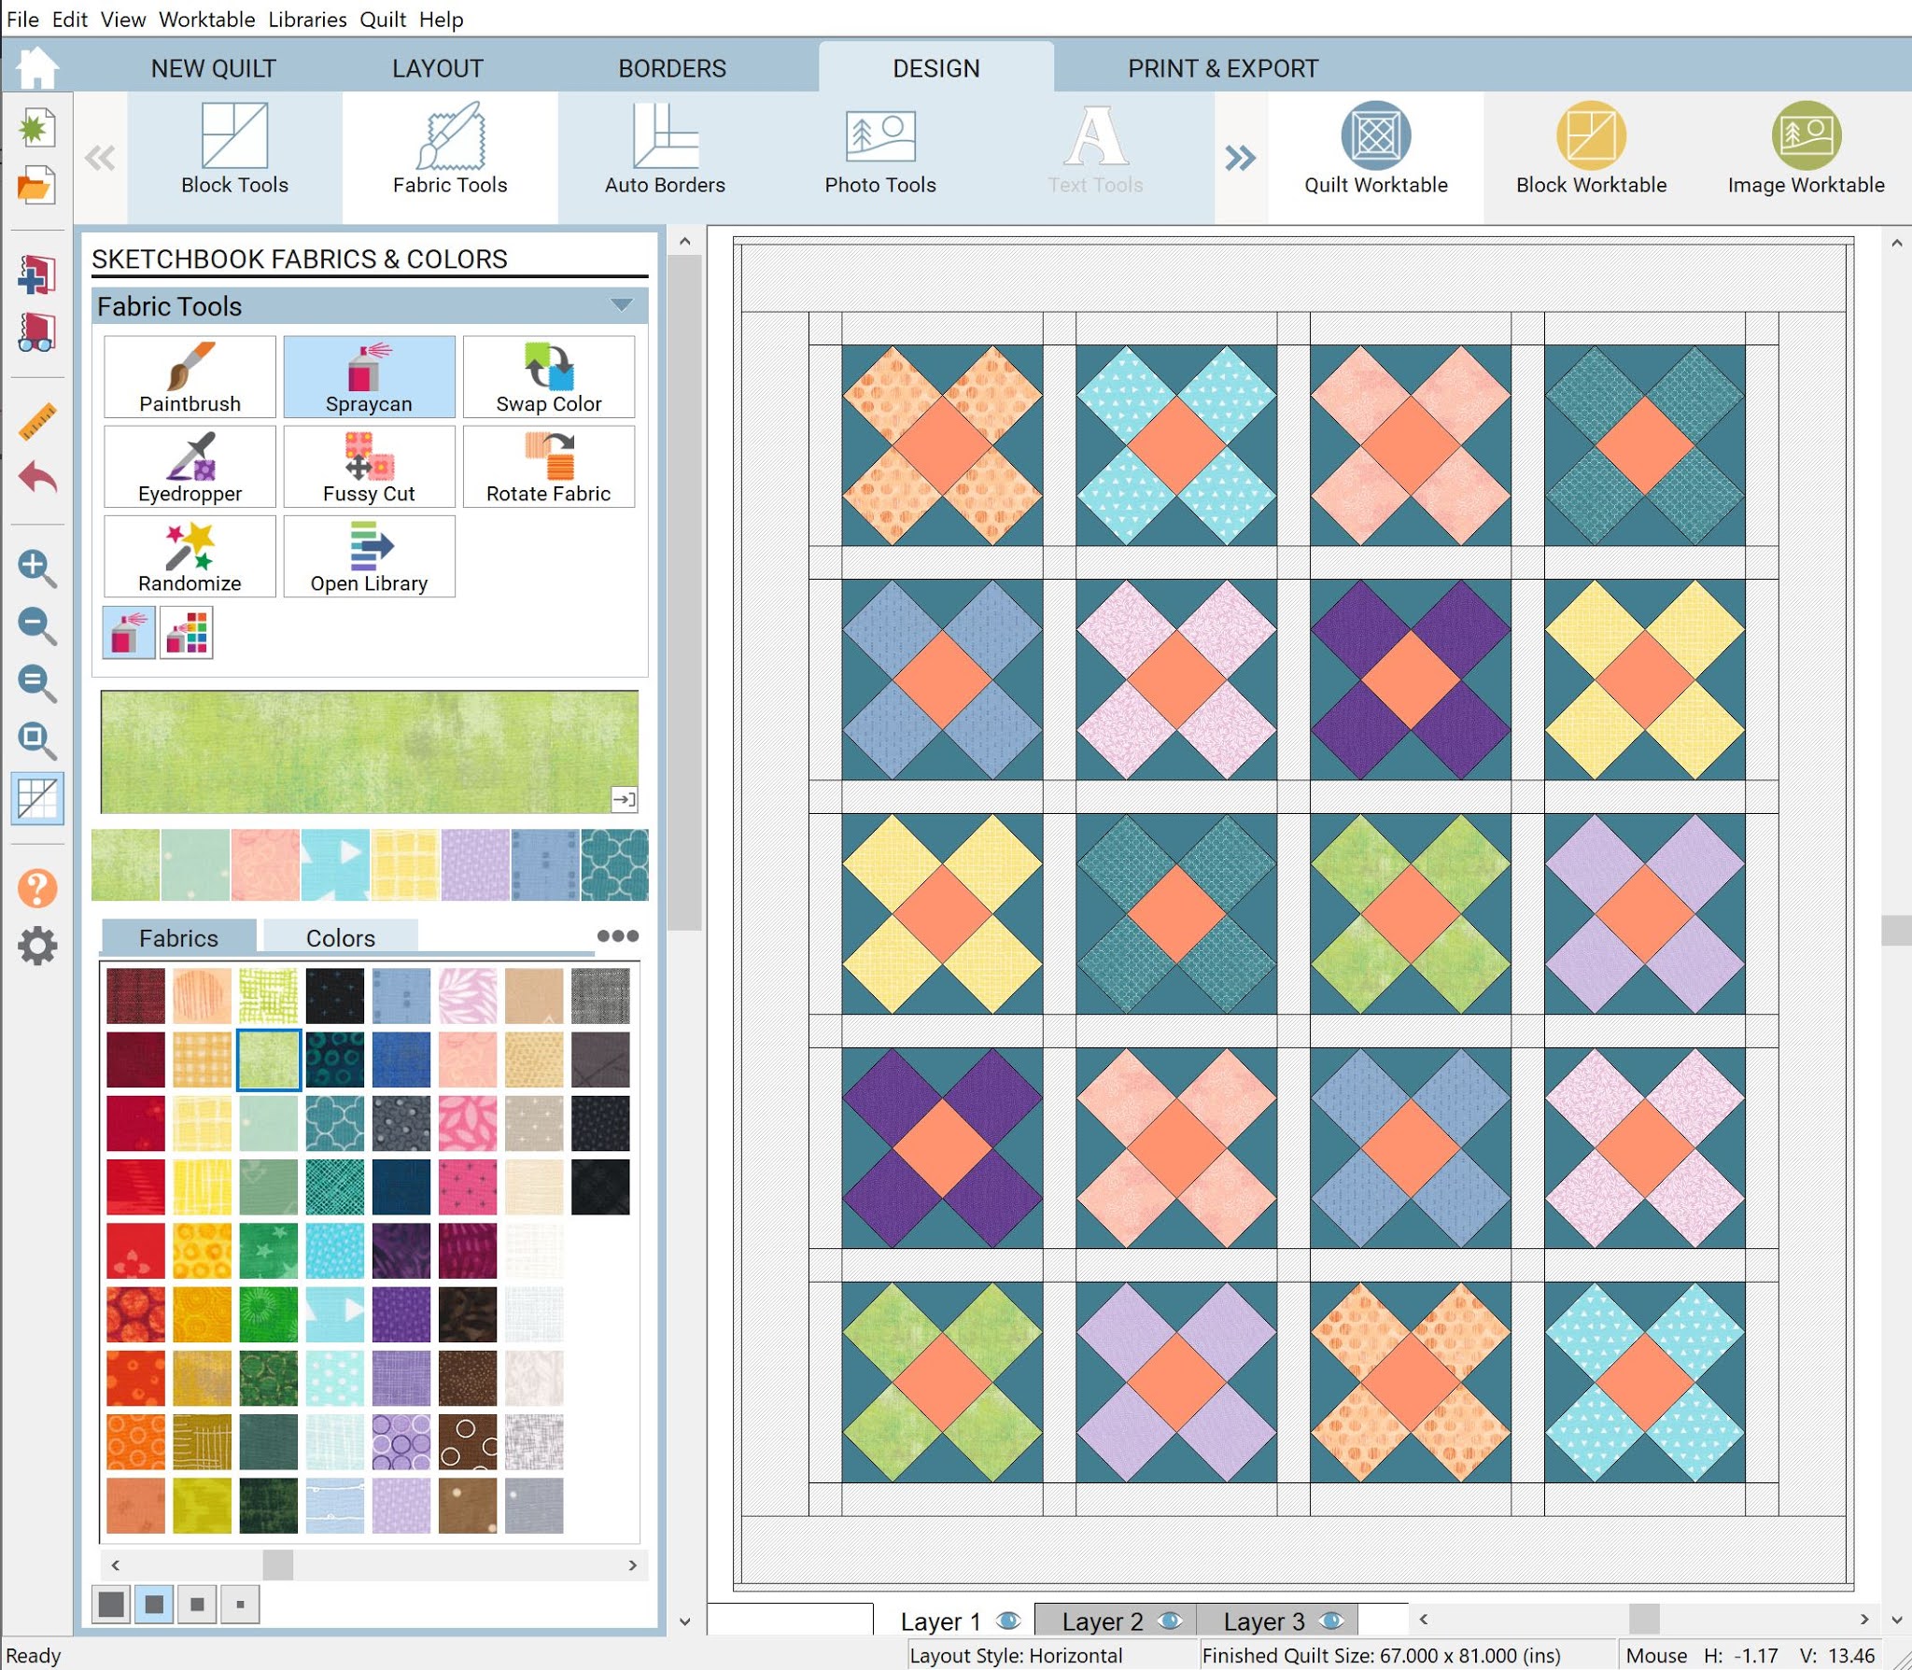Select the Paintbrush fabric tool
Screen dimensions: 1912x1670
(190, 376)
